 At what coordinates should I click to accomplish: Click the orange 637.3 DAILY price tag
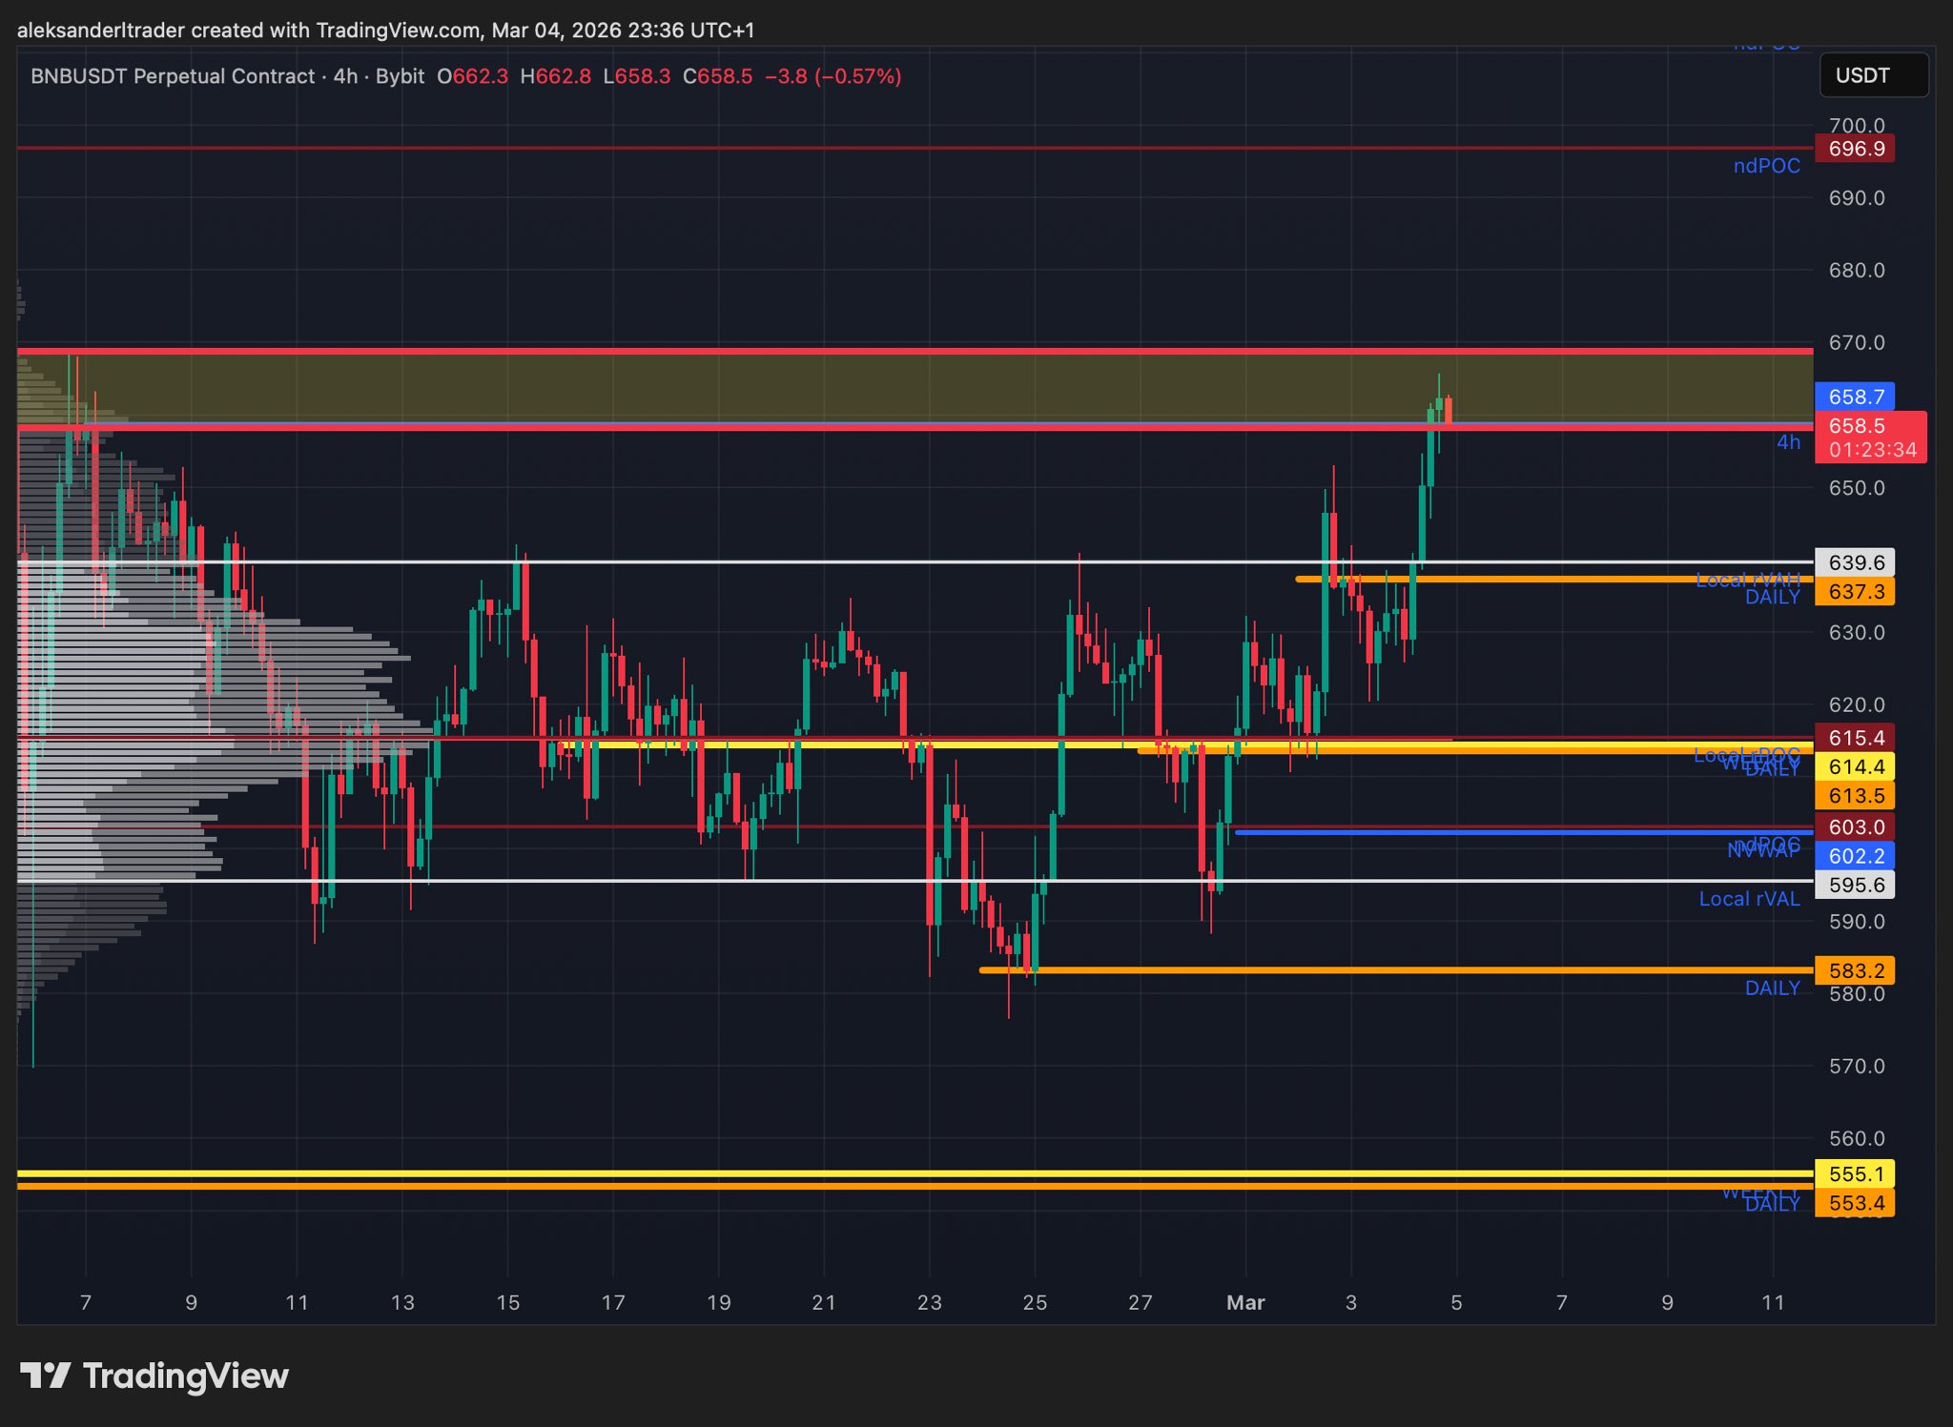1854,592
